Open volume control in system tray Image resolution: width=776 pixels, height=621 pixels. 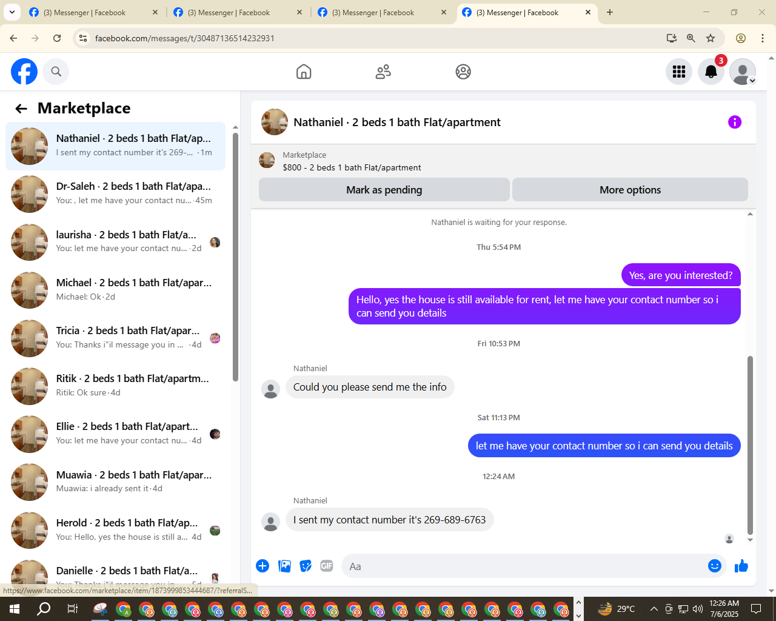(x=698, y=609)
